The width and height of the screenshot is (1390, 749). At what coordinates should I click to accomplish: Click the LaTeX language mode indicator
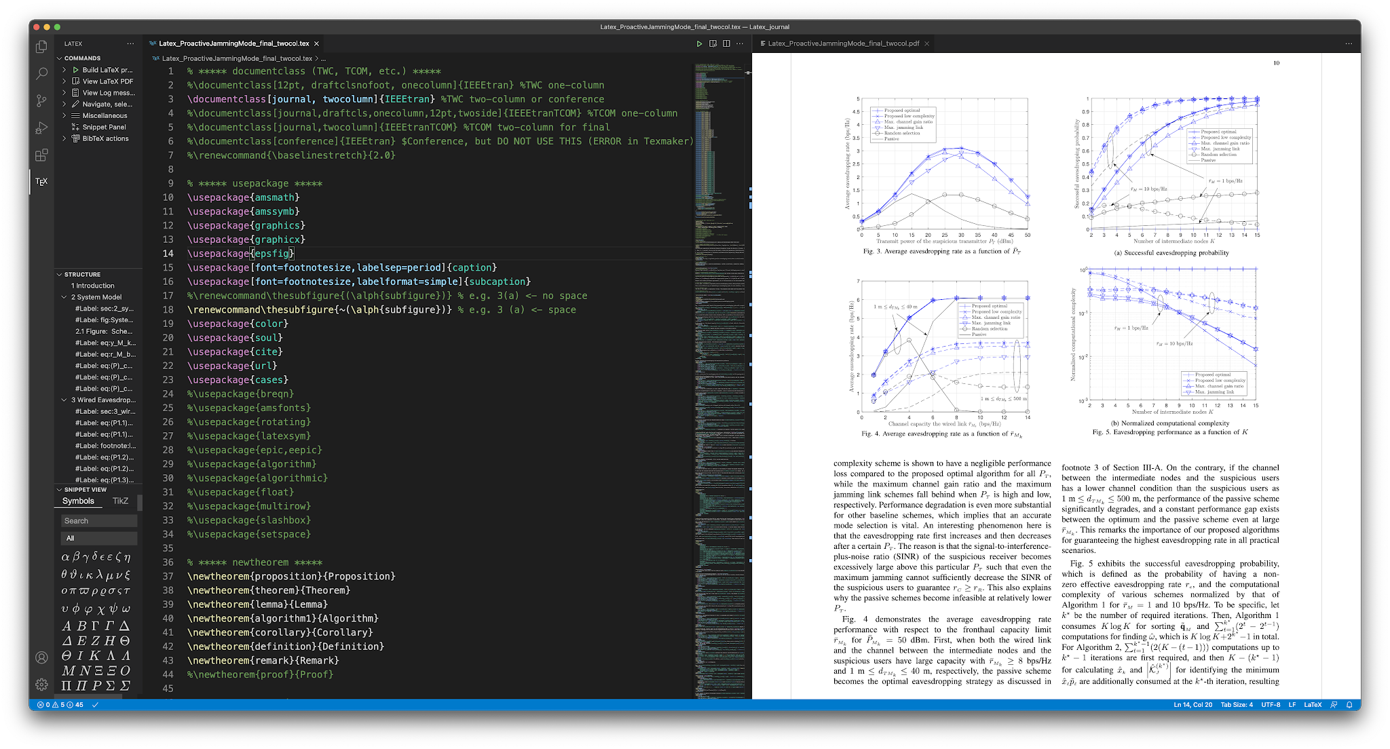[1312, 705]
